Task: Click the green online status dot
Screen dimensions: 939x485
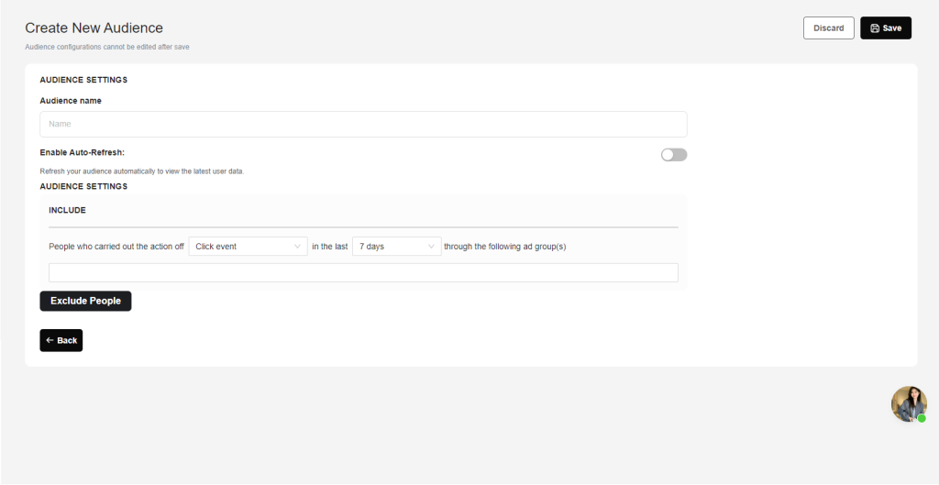Action: [x=922, y=418]
